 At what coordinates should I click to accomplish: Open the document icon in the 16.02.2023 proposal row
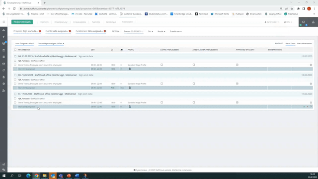[130, 88]
